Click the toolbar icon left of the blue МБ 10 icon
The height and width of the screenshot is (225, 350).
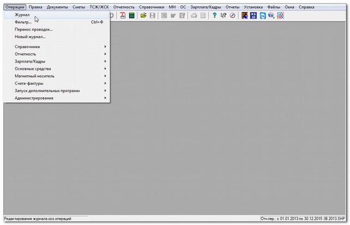[245, 16]
